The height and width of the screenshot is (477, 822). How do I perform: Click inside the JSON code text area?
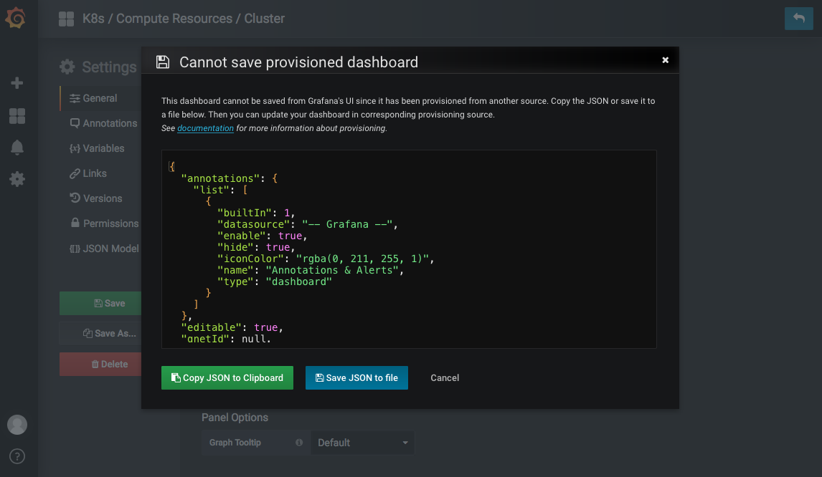pos(409,249)
